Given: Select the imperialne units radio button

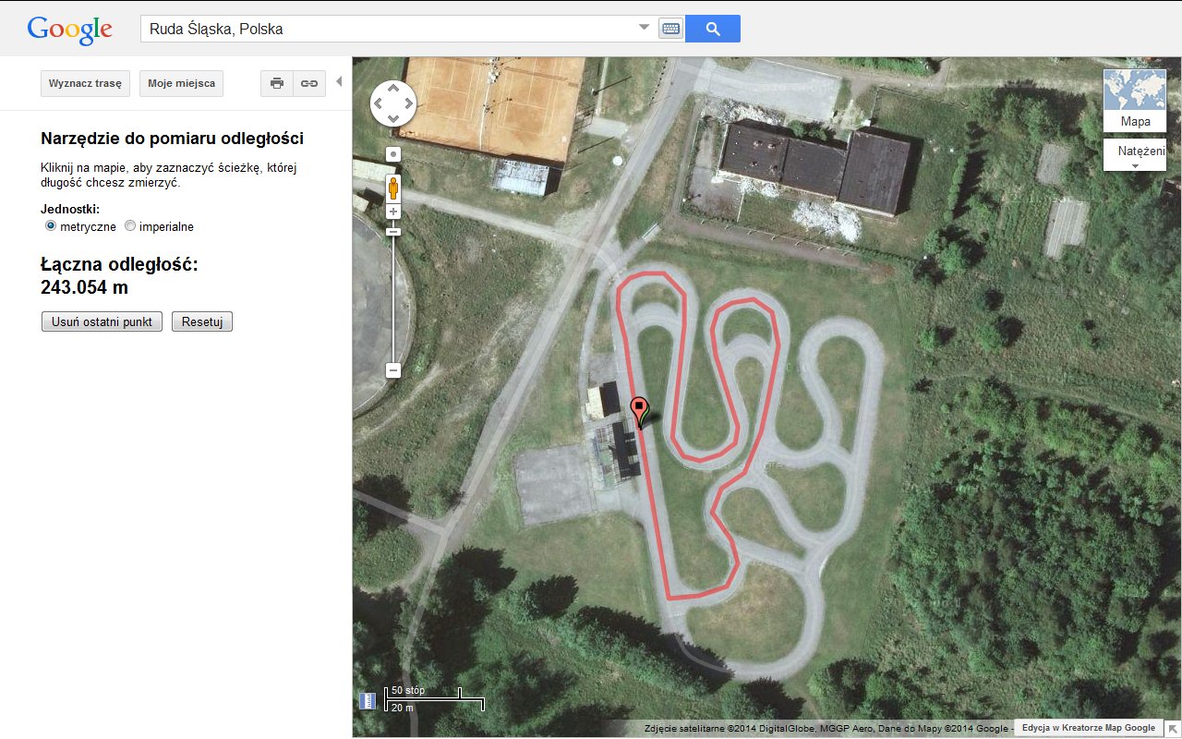Looking at the screenshot, I should [130, 226].
